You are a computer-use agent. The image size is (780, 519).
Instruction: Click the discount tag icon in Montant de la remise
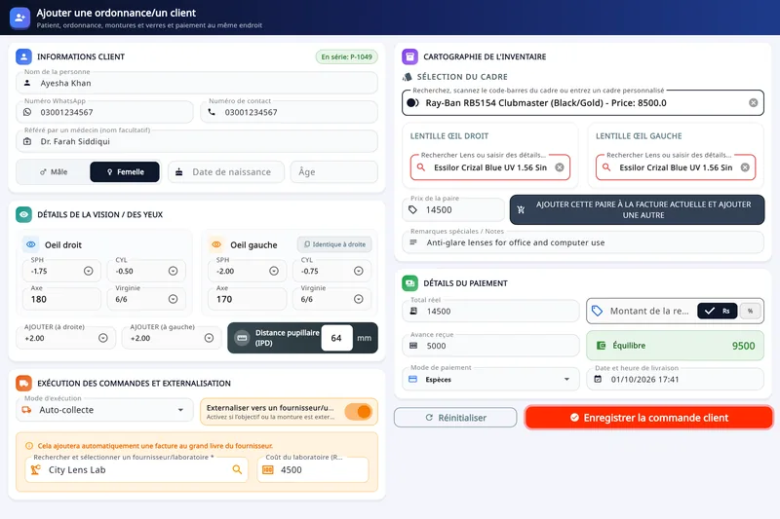point(597,311)
